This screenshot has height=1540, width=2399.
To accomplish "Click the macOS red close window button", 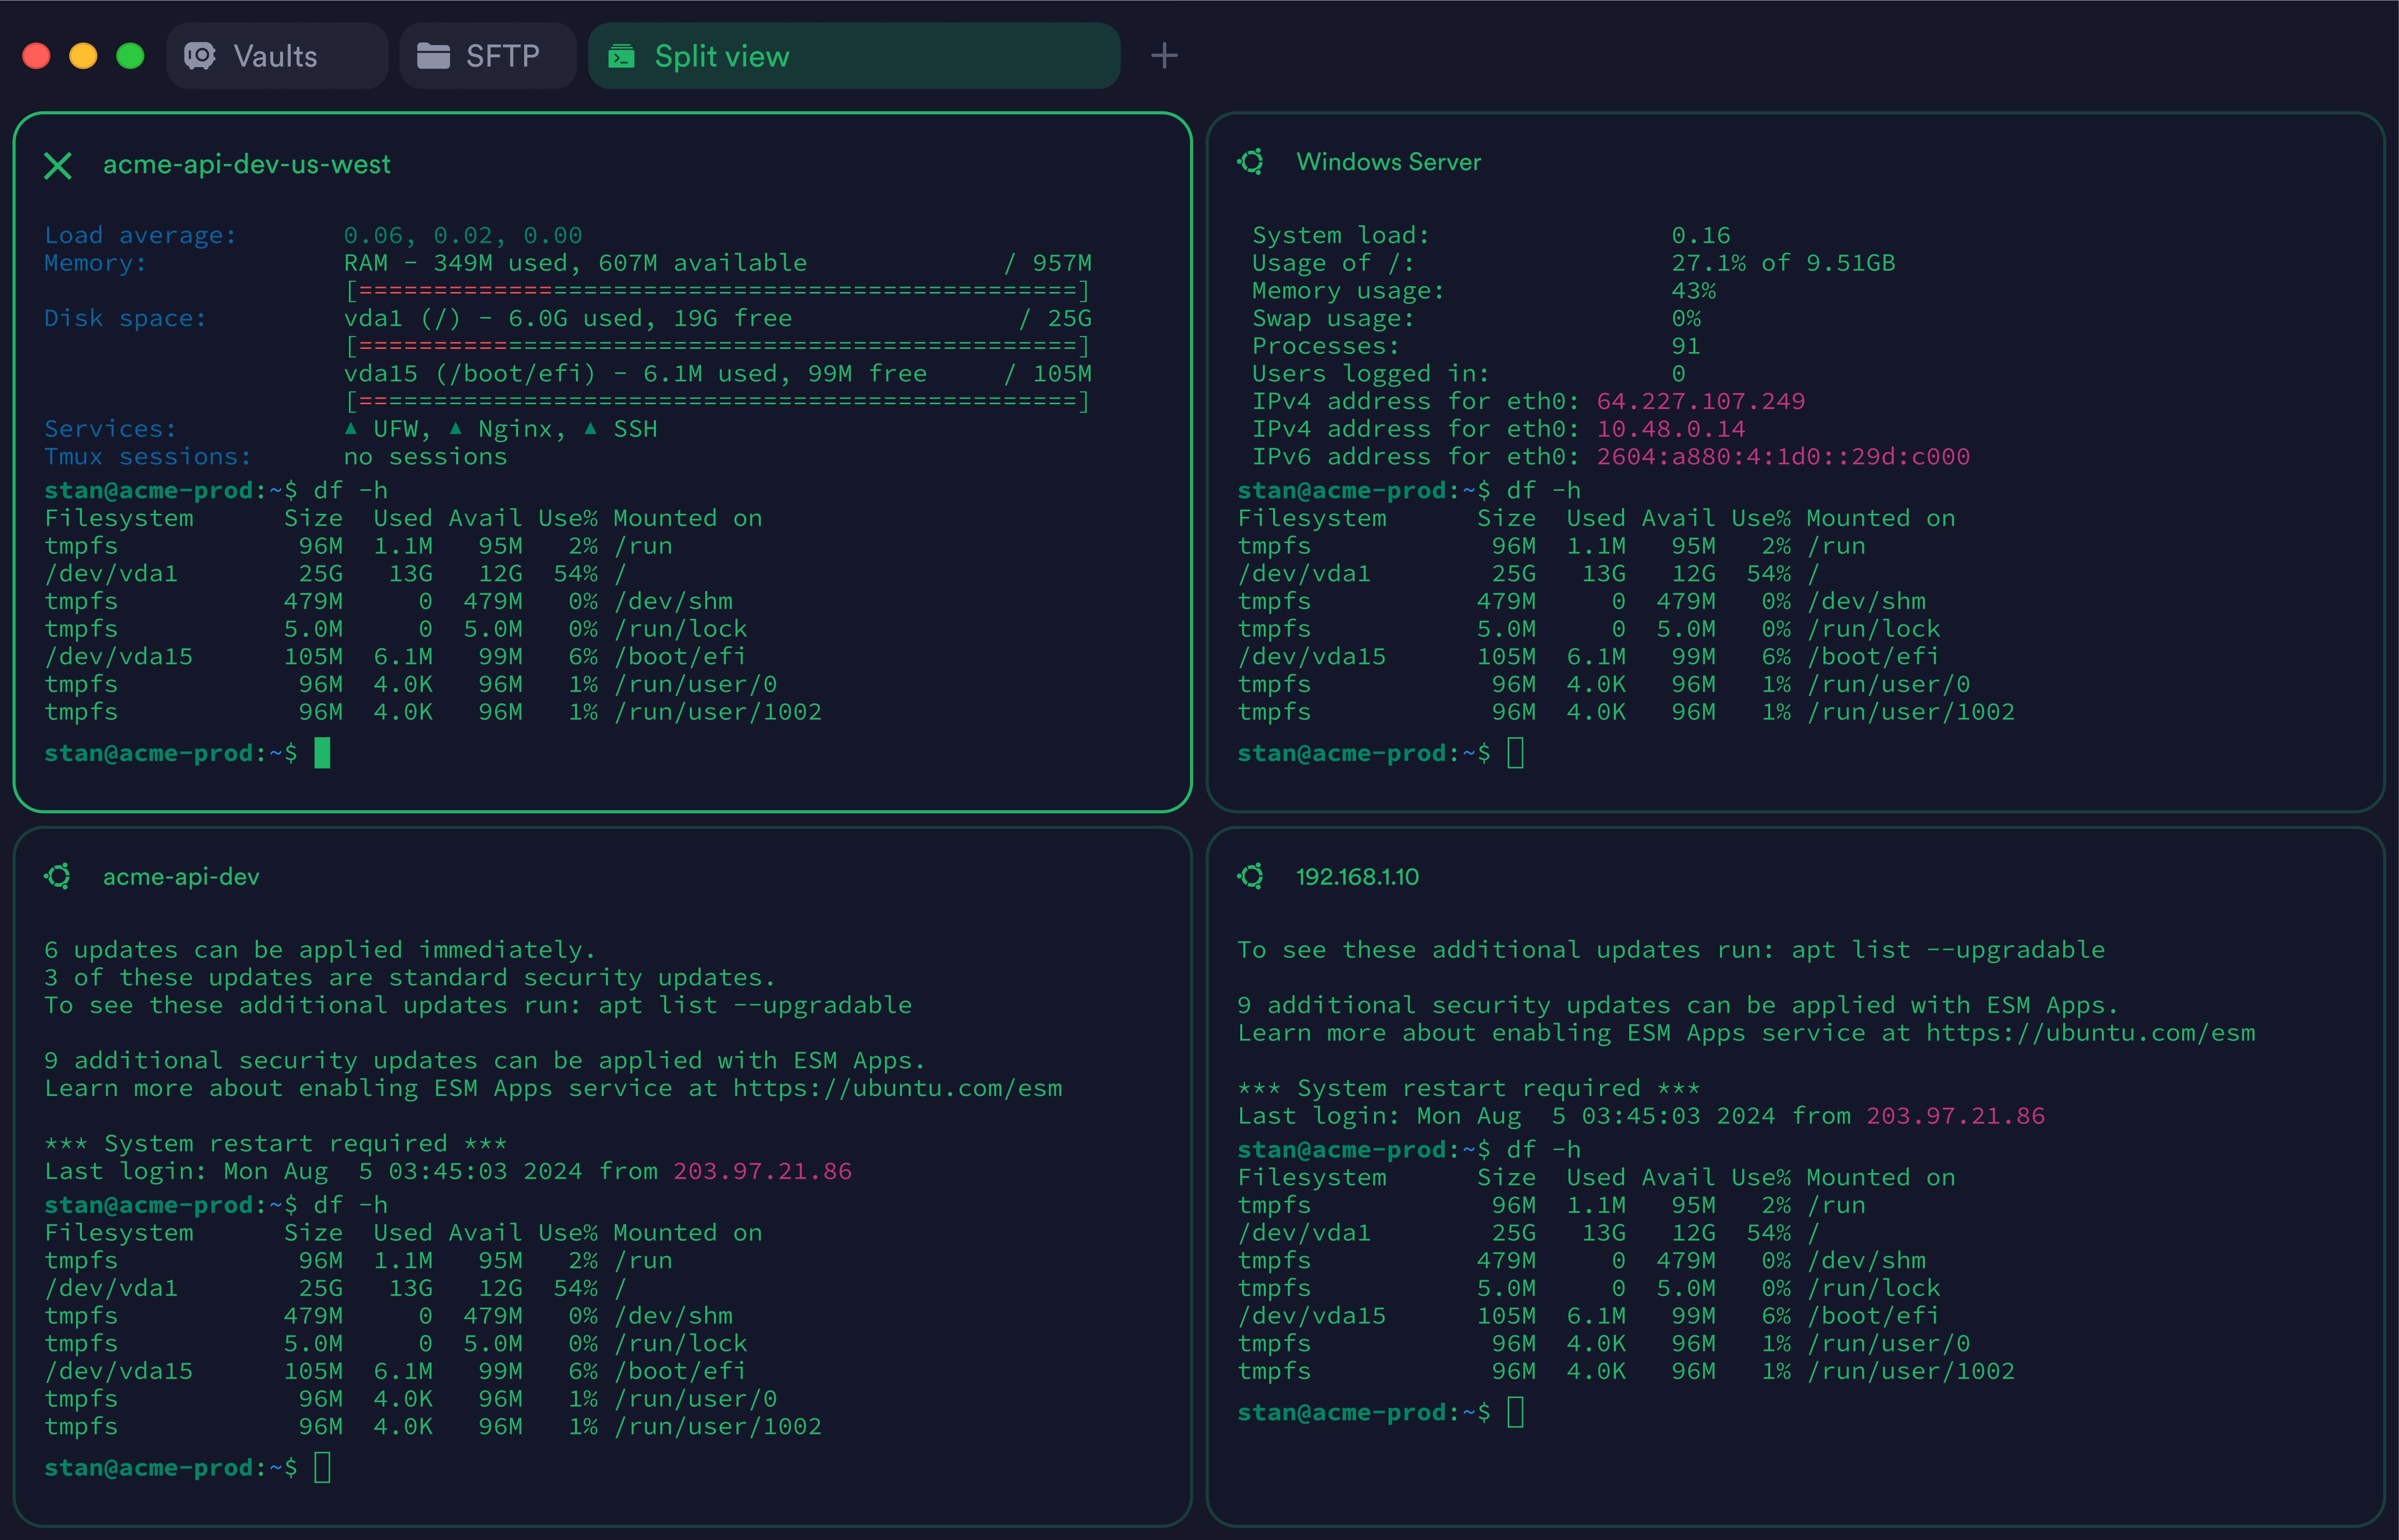I will [x=37, y=56].
